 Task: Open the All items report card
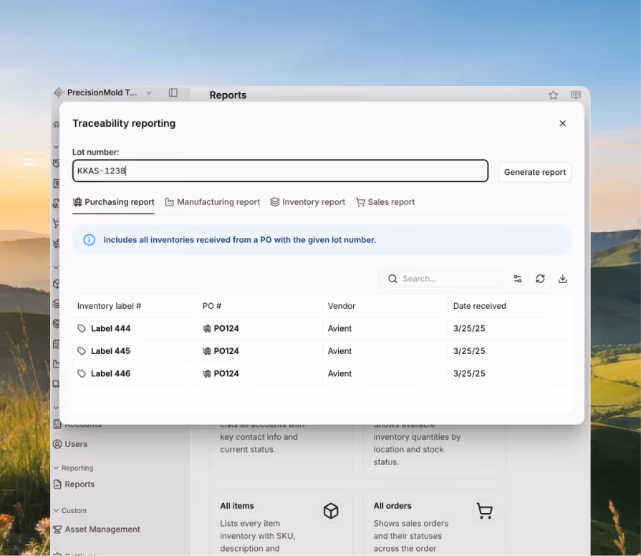coord(281,523)
